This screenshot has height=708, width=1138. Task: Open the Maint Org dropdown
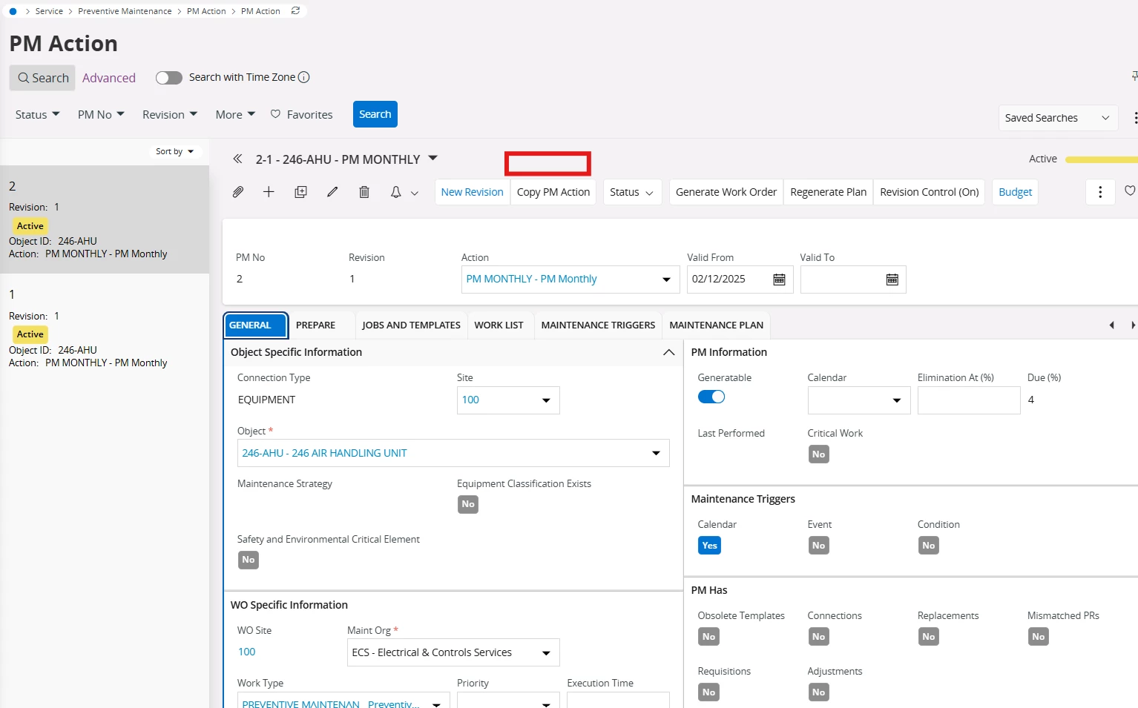tap(546, 653)
